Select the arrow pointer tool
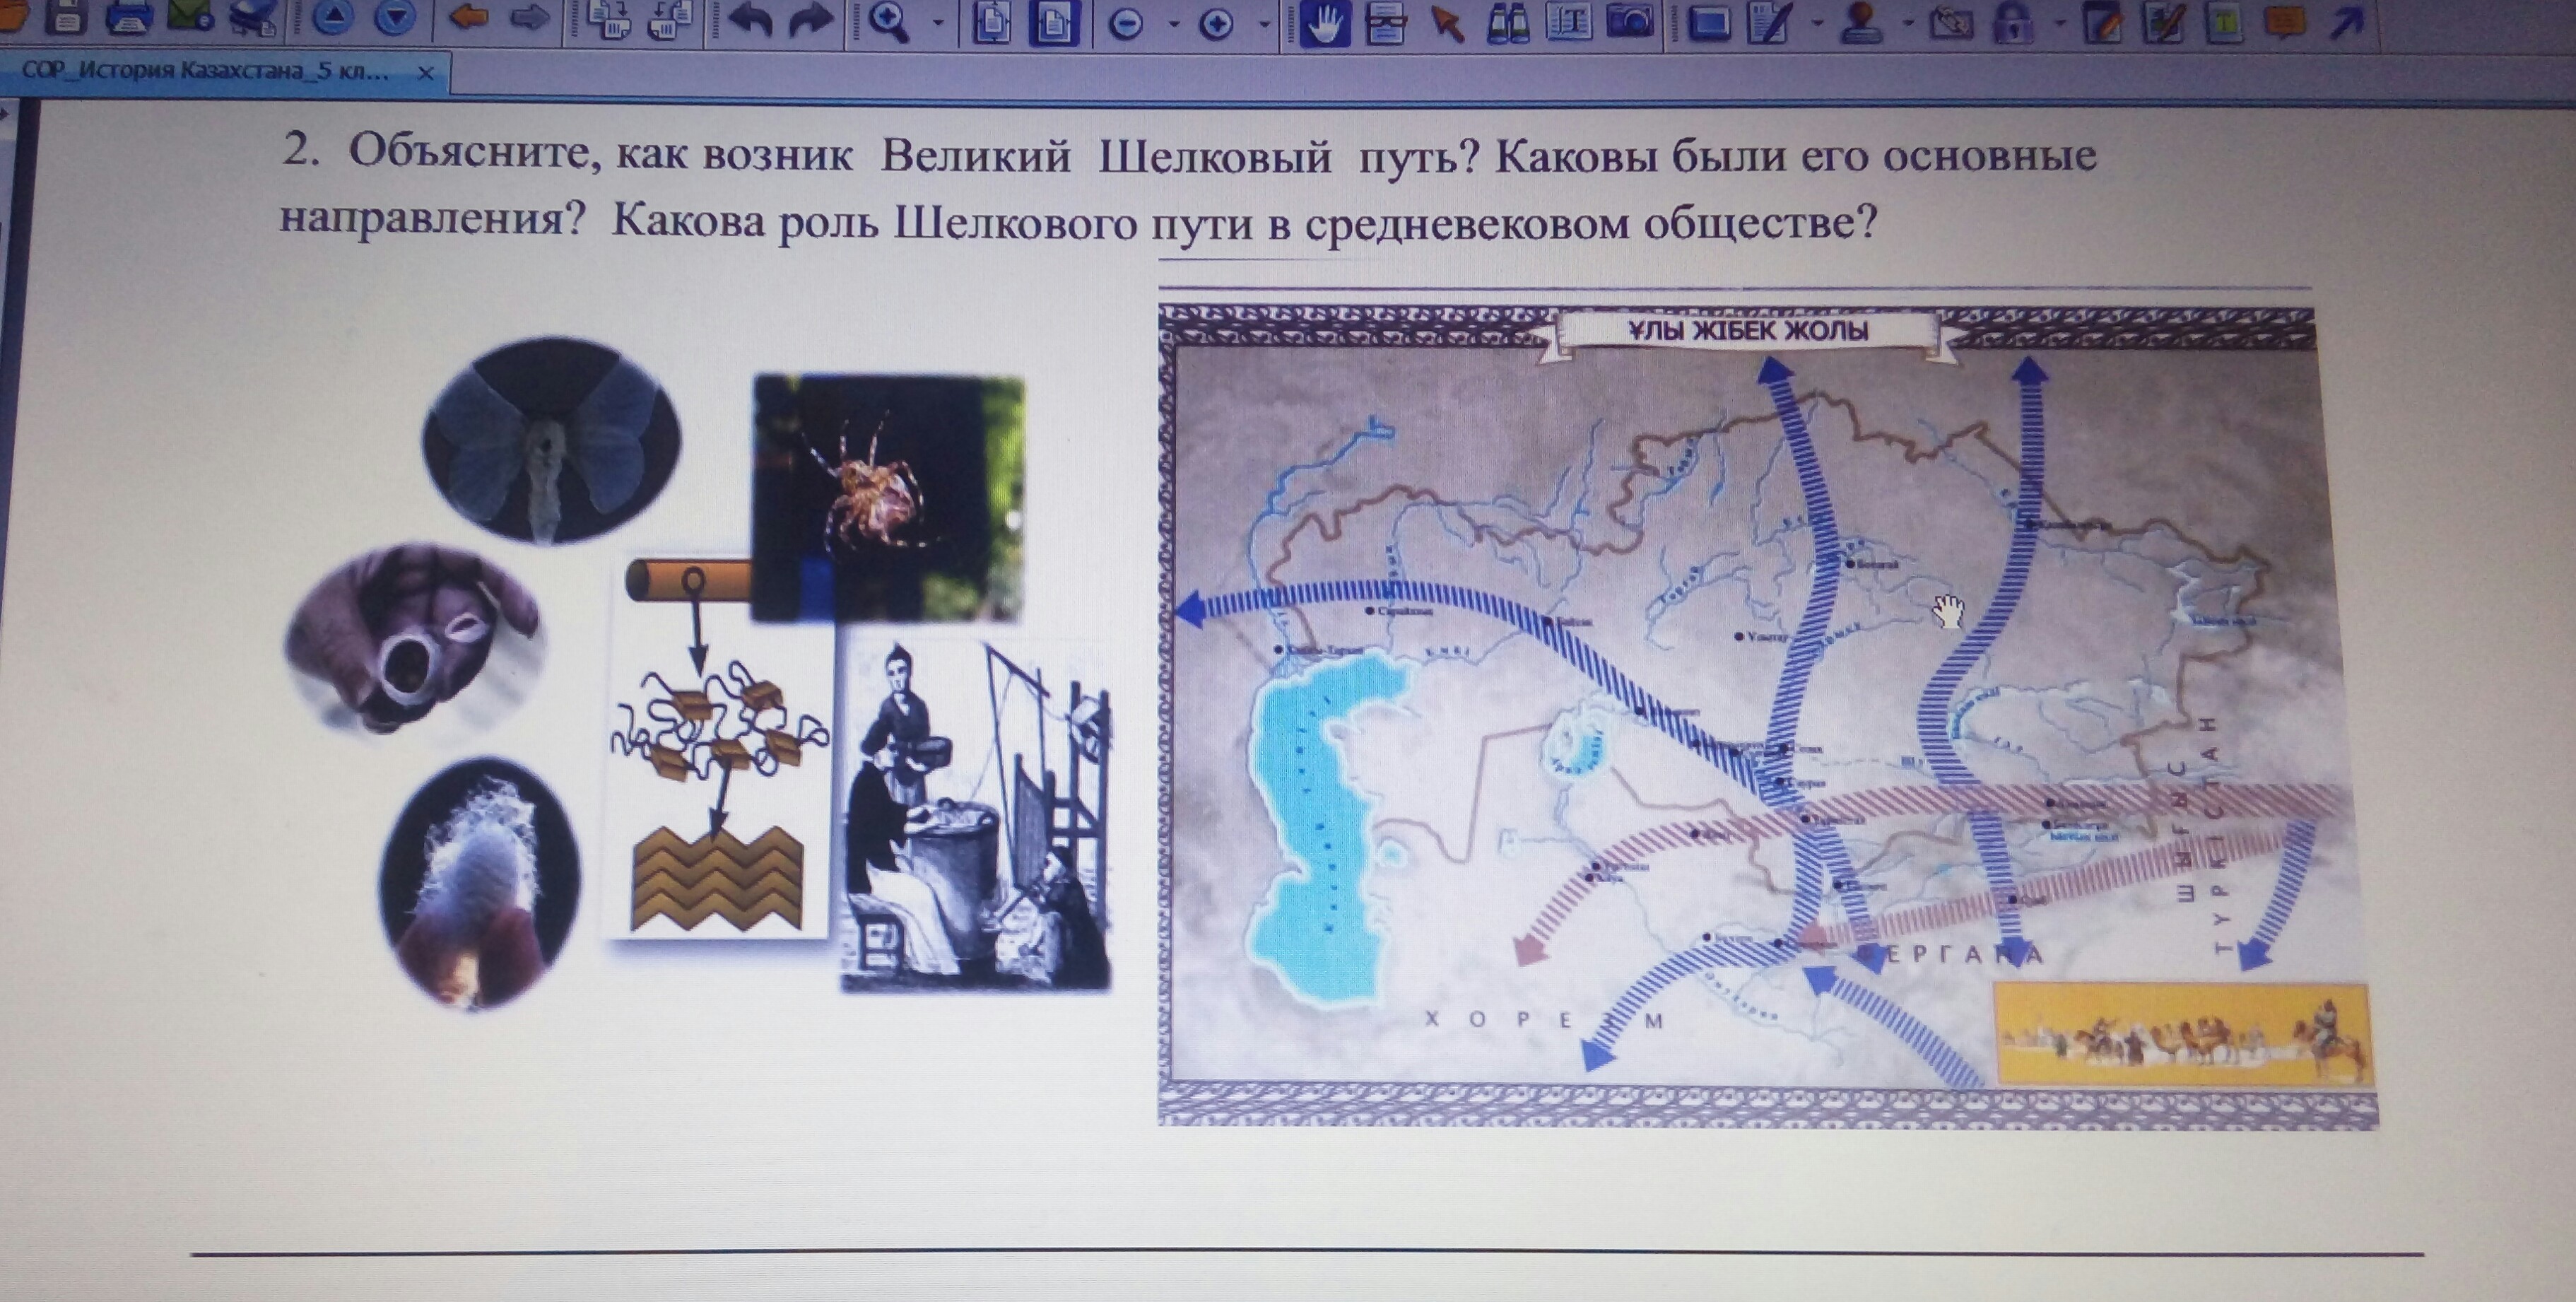 coord(1446,24)
